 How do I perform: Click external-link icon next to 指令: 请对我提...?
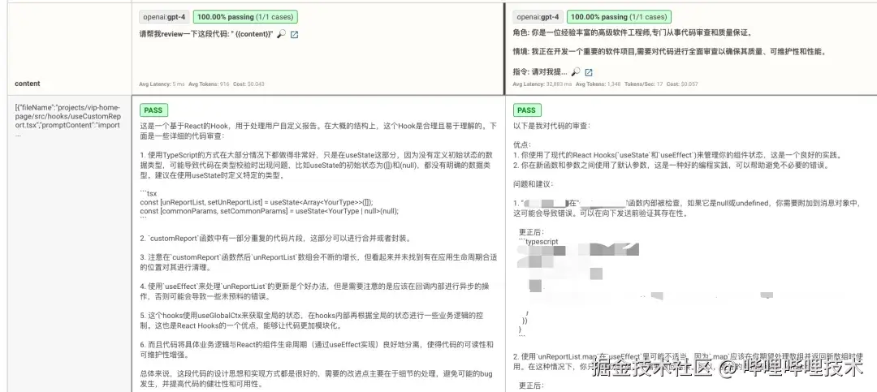(x=589, y=72)
